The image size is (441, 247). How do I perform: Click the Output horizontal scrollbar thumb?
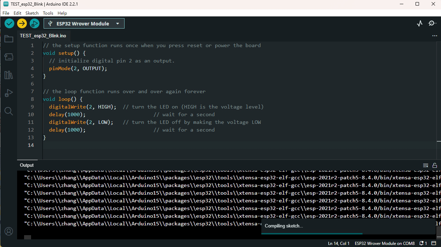coord(28,237)
